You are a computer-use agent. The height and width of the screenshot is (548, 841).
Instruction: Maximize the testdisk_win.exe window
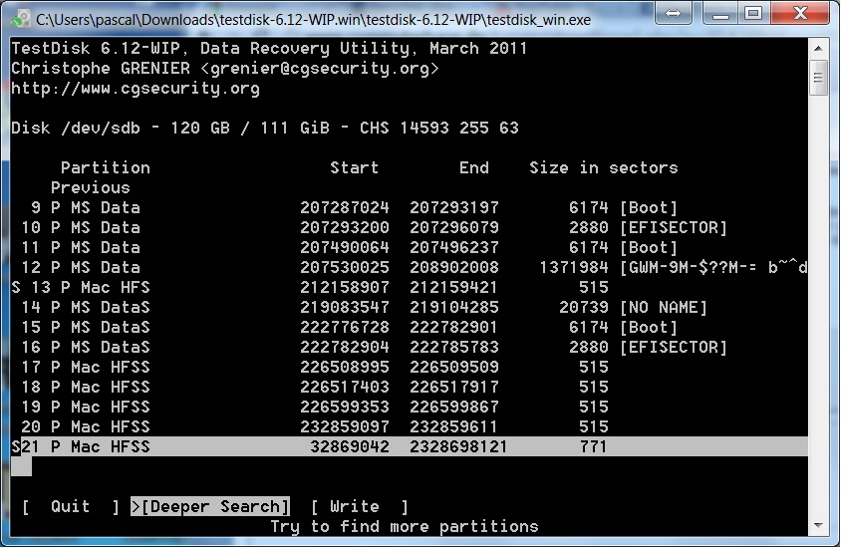(x=753, y=13)
